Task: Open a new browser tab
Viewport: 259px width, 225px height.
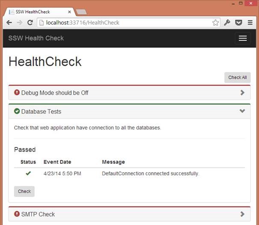Action: [81, 12]
